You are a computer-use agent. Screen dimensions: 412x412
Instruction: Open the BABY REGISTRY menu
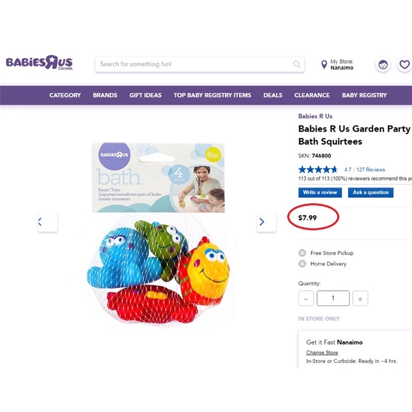(x=364, y=95)
